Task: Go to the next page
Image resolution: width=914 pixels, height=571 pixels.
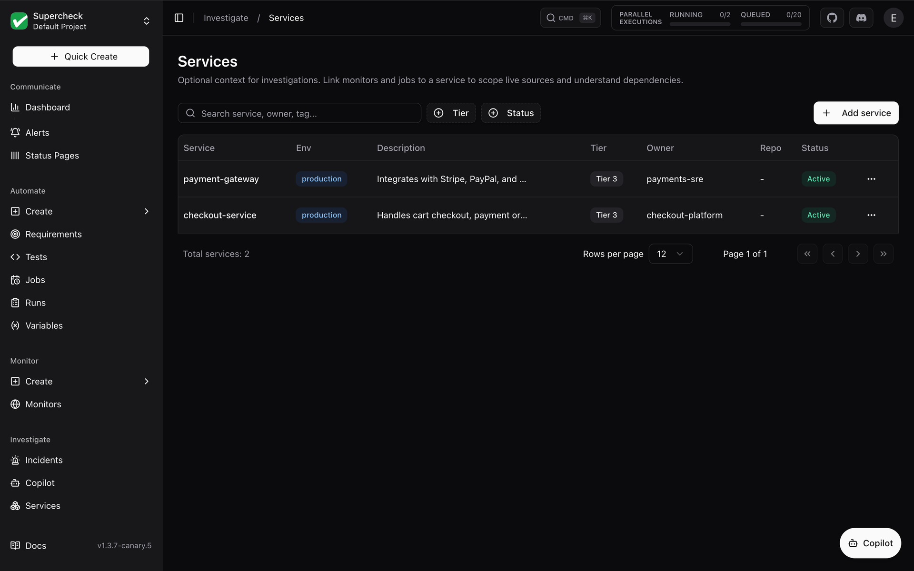Action: tap(858, 254)
